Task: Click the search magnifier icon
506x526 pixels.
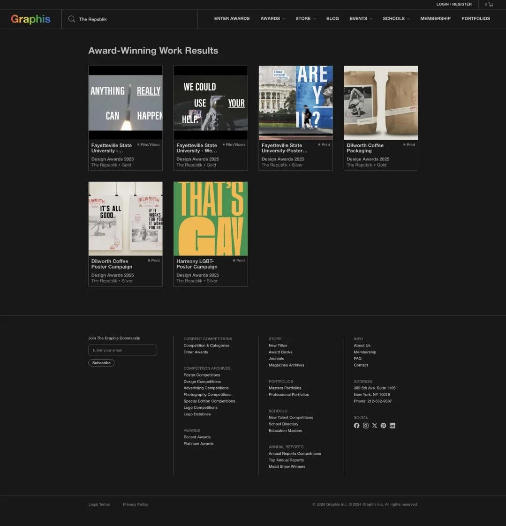Action: (x=72, y=19)
